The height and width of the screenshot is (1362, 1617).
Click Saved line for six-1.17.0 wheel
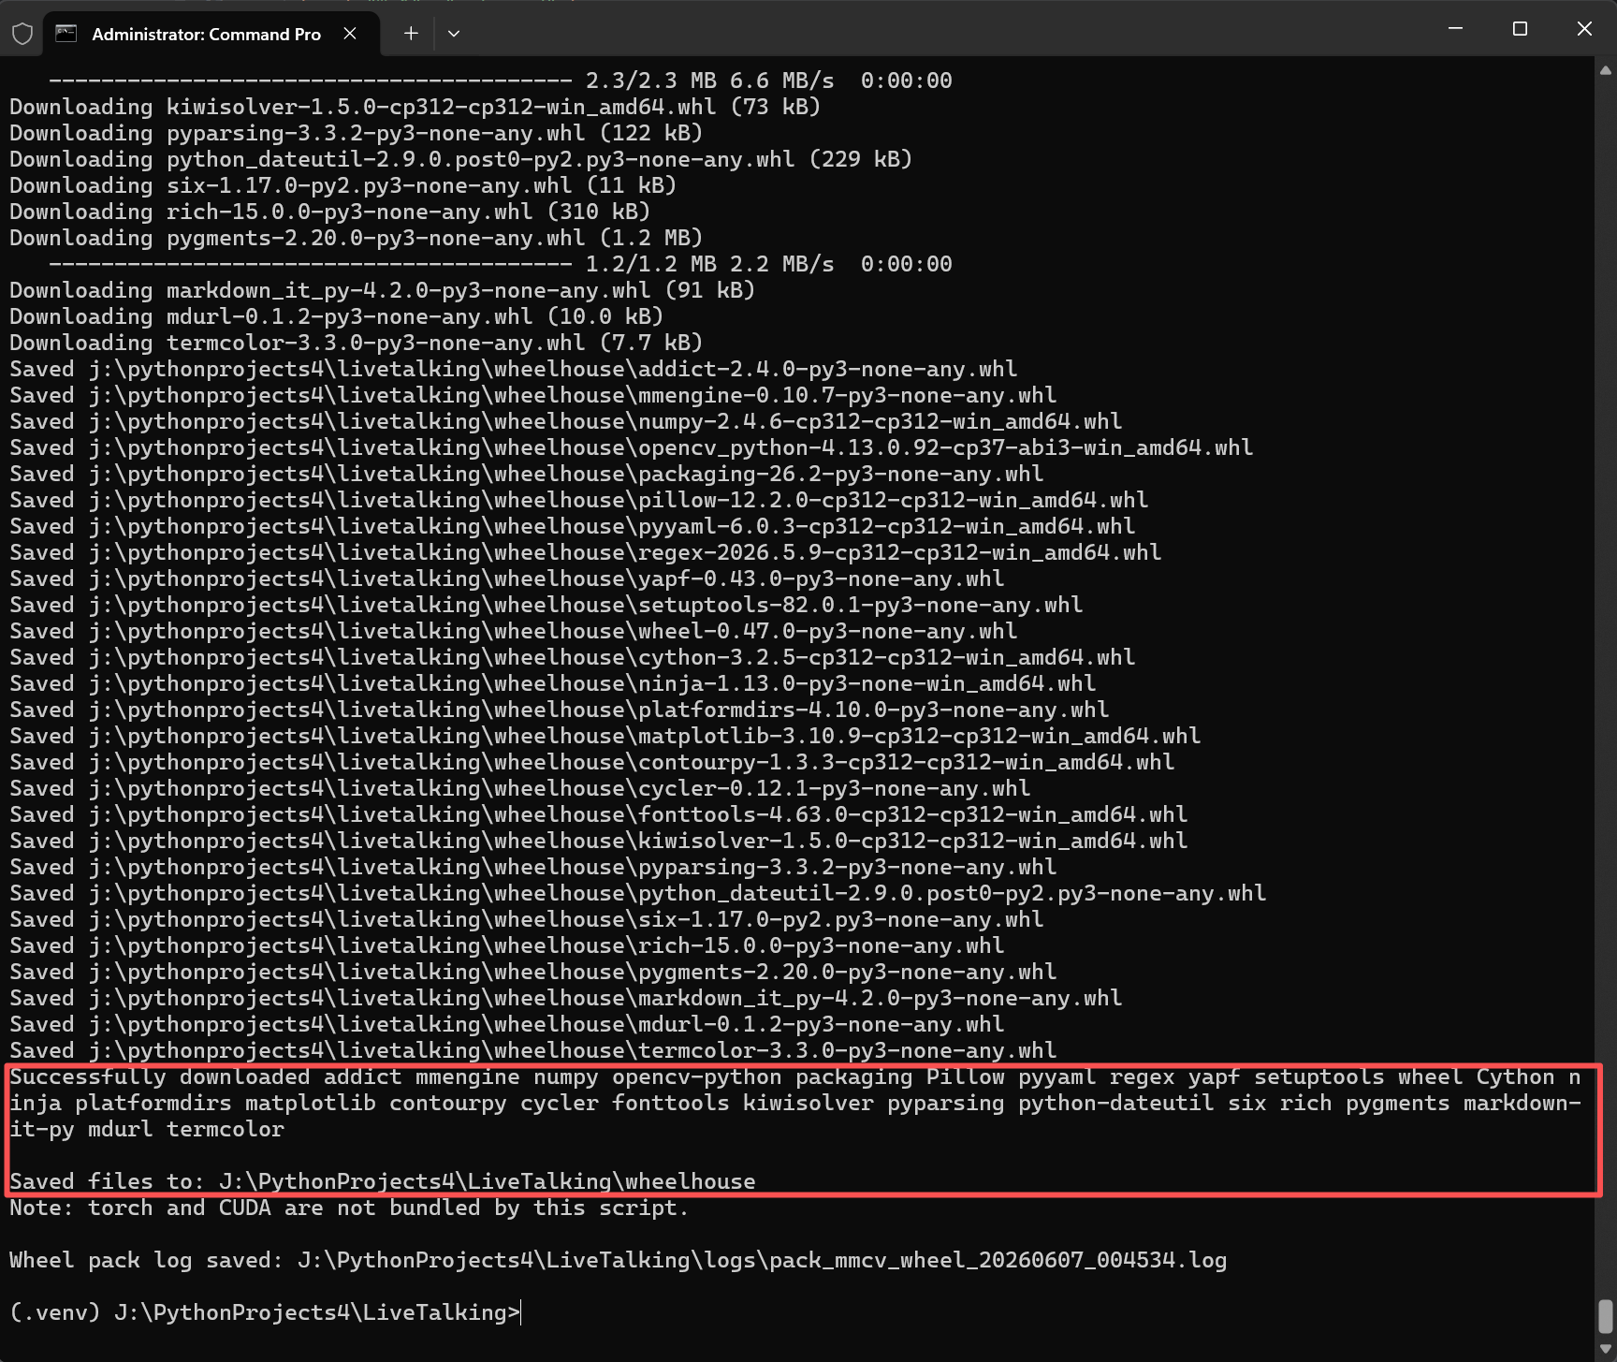526,919
